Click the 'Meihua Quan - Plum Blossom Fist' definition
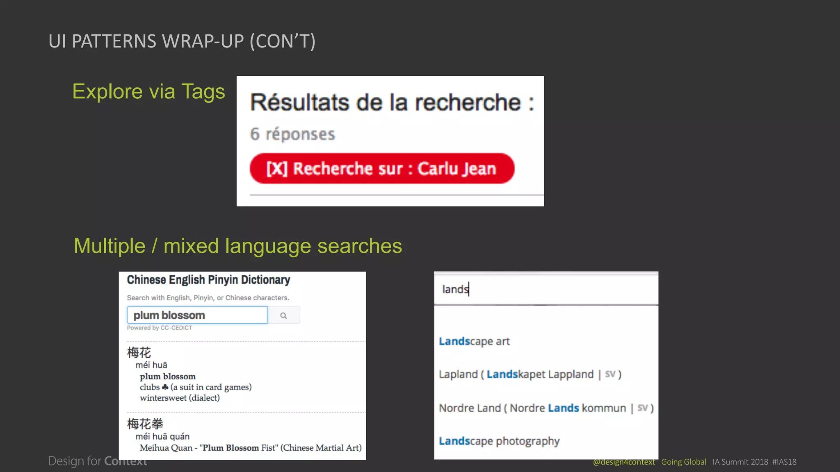Image resolution: width=840 pixels, height=472 pixels. [251, 448]
